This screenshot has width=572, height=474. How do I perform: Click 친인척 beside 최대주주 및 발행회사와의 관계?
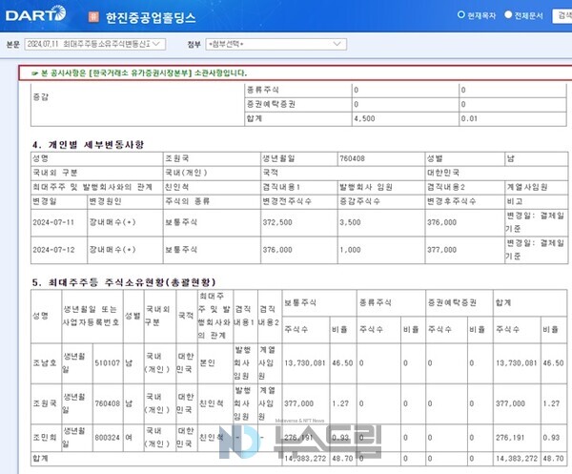point(177,187)
